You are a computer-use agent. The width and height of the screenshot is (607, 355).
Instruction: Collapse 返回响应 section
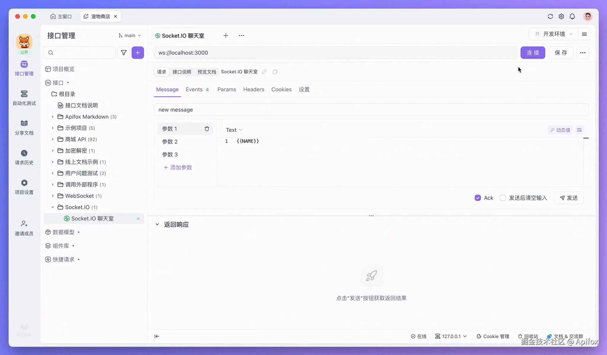tap(157, 224)
